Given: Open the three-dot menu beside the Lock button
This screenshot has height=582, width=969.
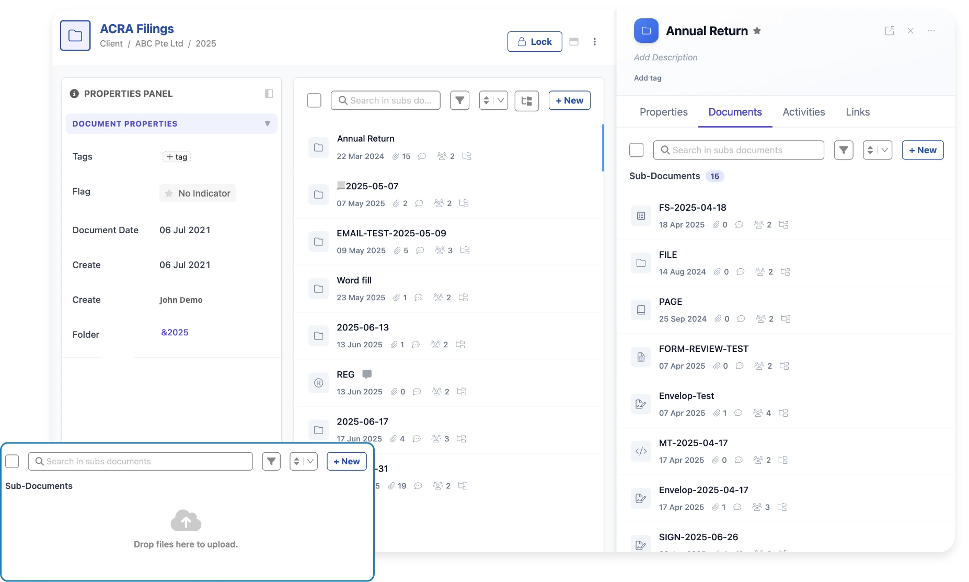Looking at the screenshot, I should [594, 42].
